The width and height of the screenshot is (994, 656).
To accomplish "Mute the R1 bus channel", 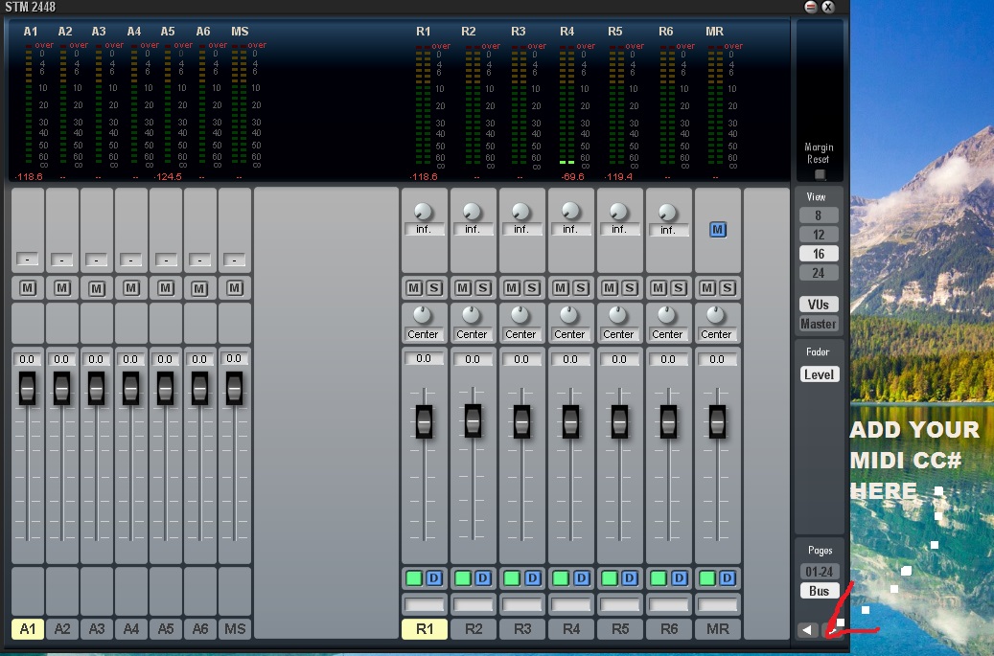I will pyautogui.click(x=414, y=288).
